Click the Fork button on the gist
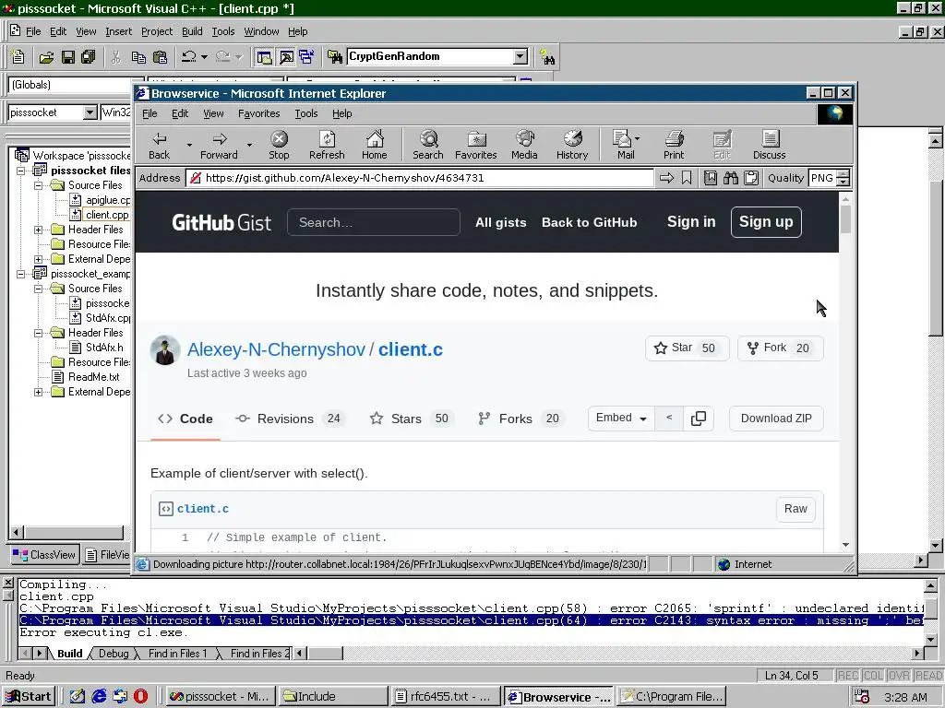 coord(780,348)
